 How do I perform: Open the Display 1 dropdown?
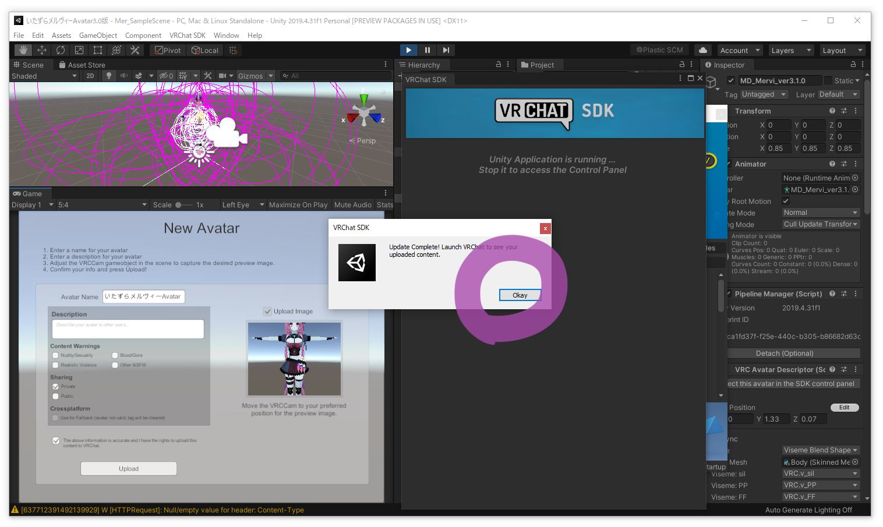[33, 204]
